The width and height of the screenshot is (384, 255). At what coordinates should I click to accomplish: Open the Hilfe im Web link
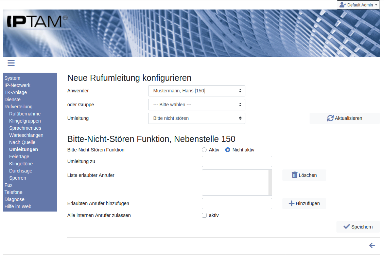(x=18, y=206)
